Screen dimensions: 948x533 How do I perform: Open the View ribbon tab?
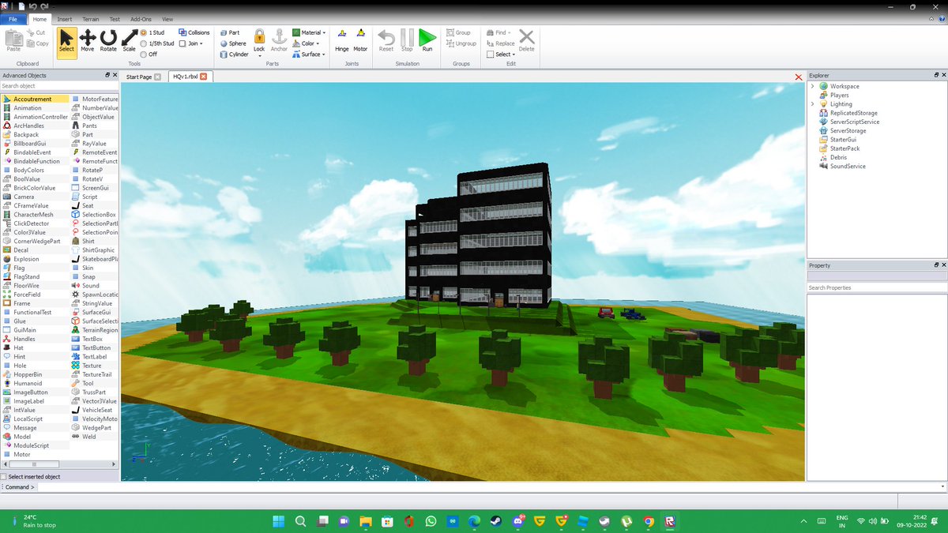click(x=167, y=18)
